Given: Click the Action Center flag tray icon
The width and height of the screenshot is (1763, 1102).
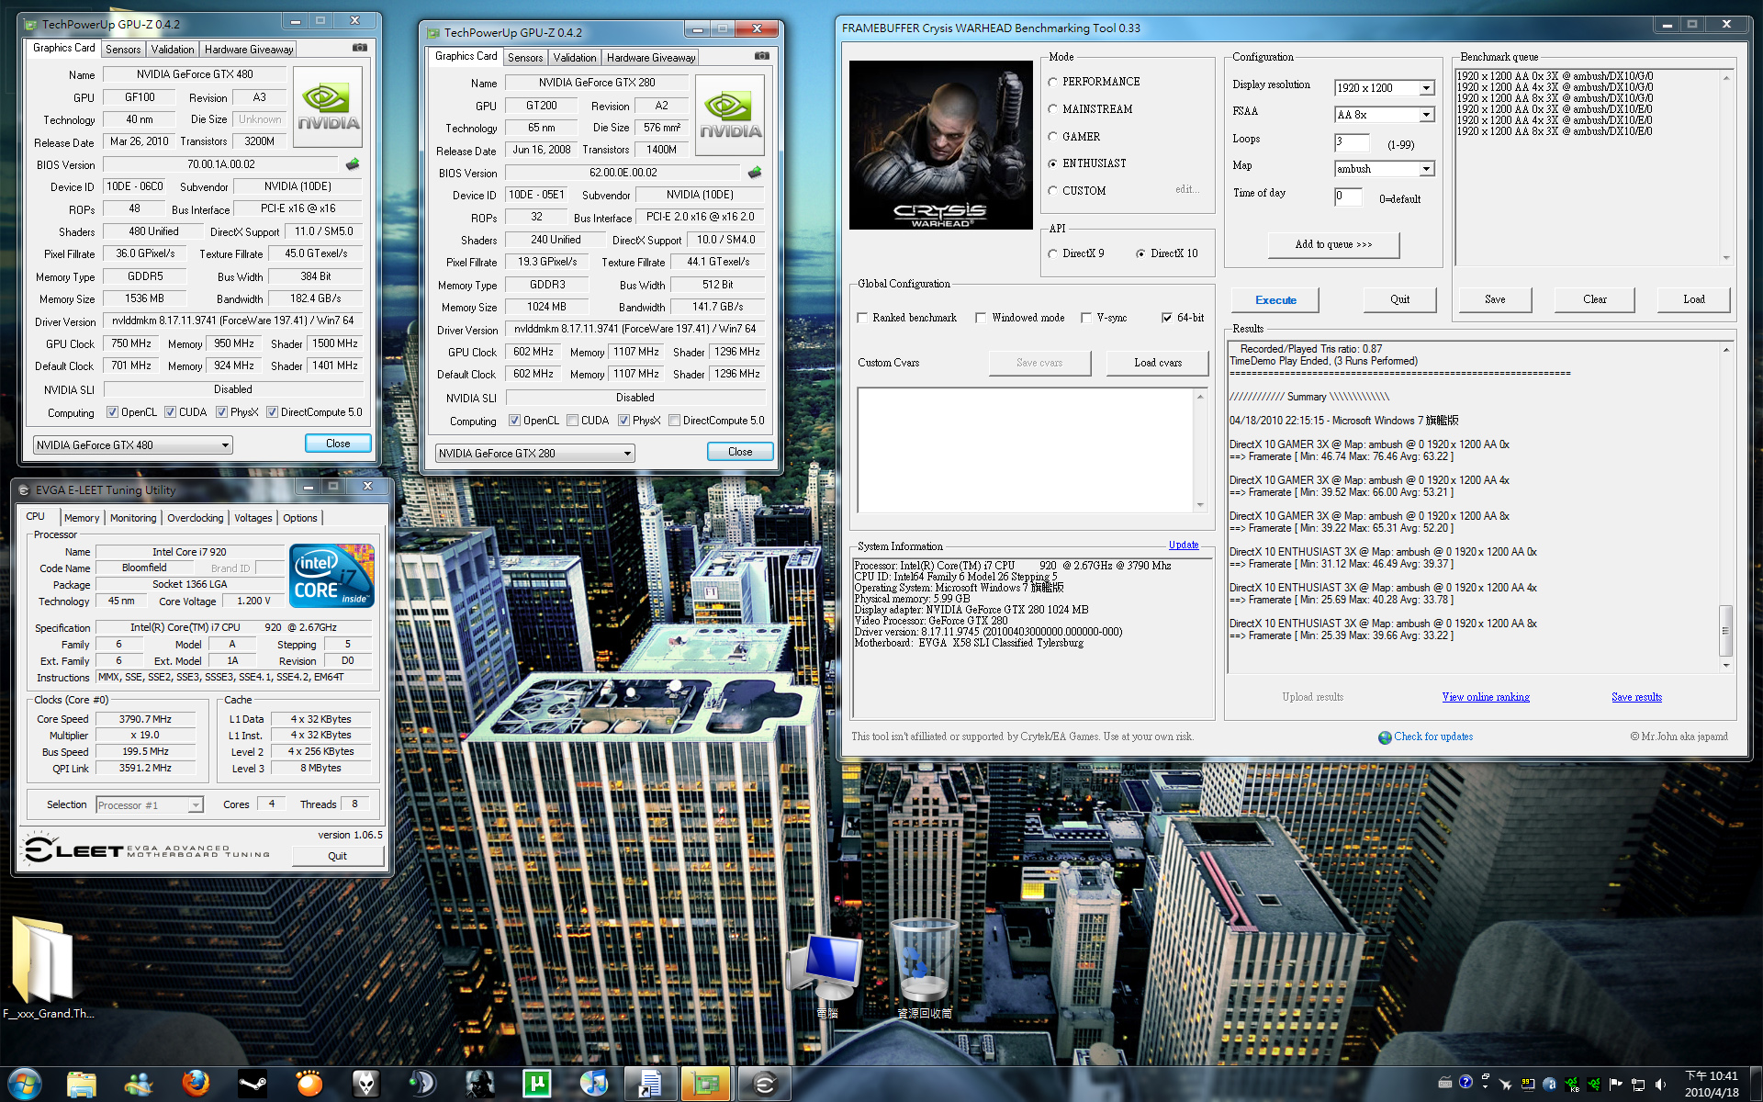Looking at the screenshot, I should (x=1617, y=1085).
